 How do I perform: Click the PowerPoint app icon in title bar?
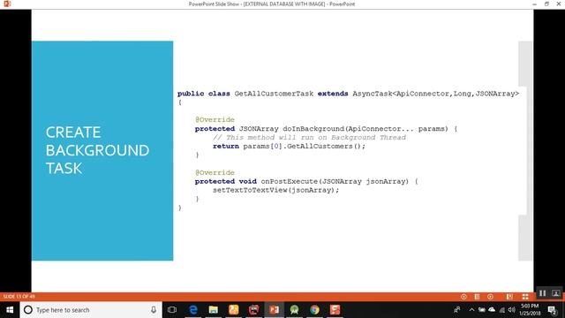coord(7,4)
